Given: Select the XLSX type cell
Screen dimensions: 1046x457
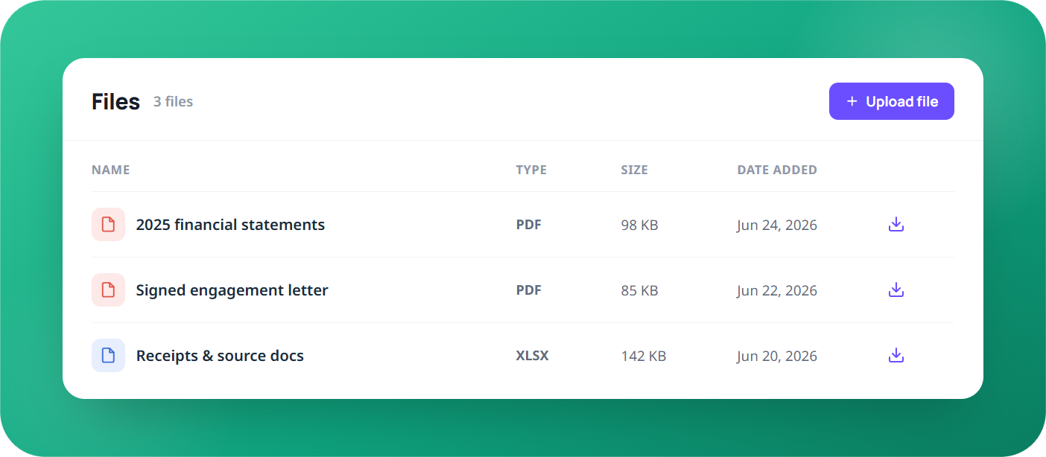Looking at the screenshot, I should (533, 355).
